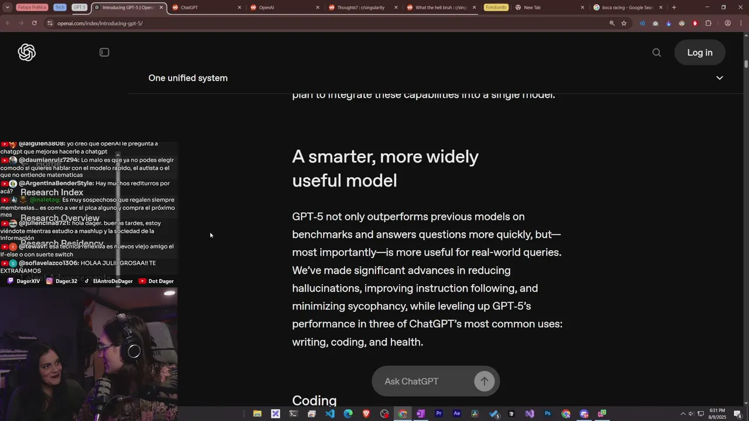749x421 pixels.
Task: Open Adobe Premiere Pro from taskbar
Action: tap(439, 414)
